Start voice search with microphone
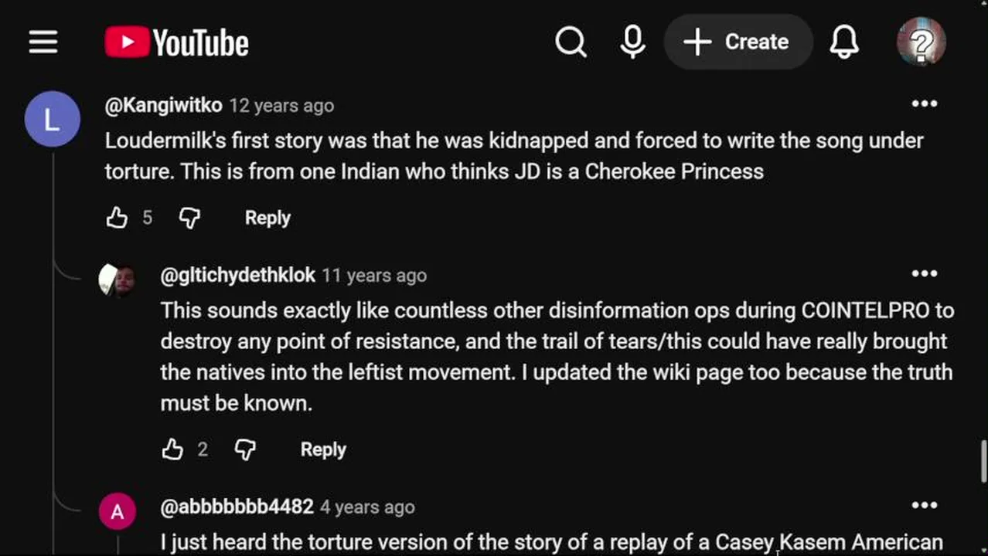The width and height of the screenshot is (988, 556). [632, 42]
